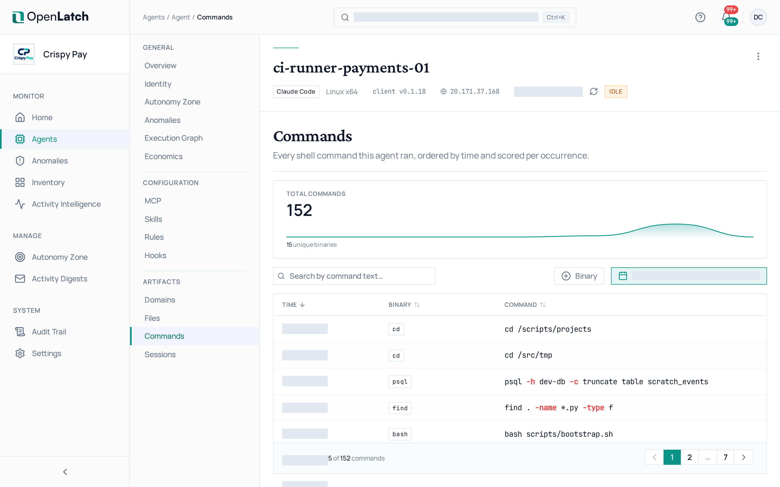Open Activity Intelligence page
Viewport: 780px width, 487px height.
click(x=65, y=204)
